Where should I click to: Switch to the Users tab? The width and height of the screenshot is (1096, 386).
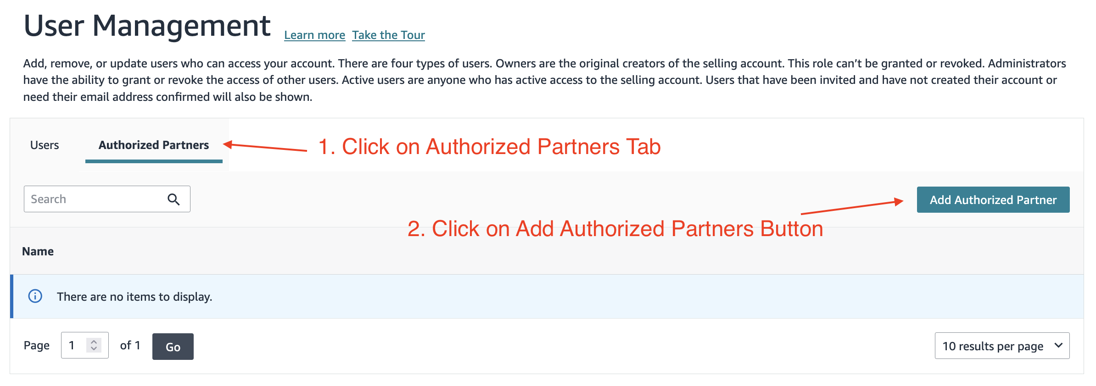pos(45,145)
